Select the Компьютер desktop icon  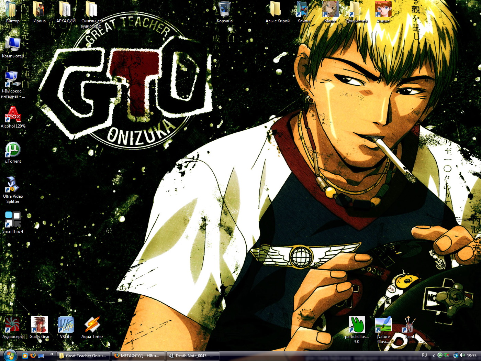click(13, 47)
